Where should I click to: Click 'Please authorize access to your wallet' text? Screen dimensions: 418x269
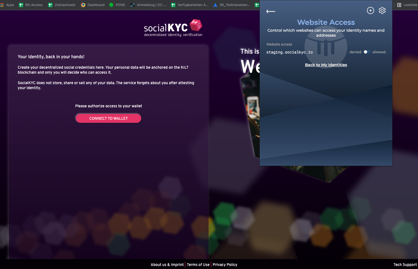(109, 106)
